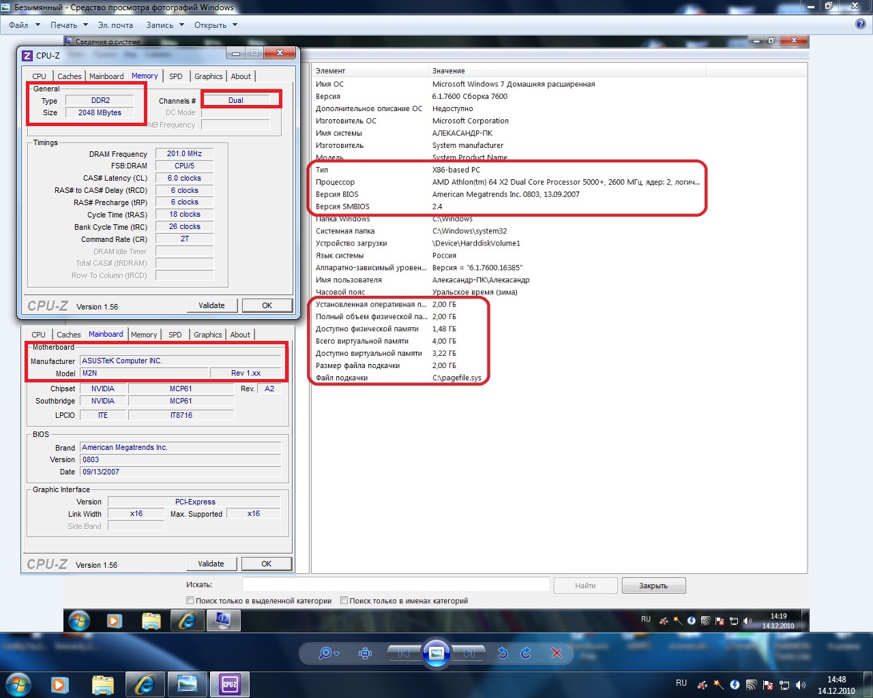
Task: Click System Information icon on 14:19 taskbar
Action: [x=222, y=620]
